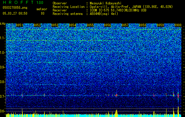
Task: Click the meteor count value 93
Action: pyautogui.click(x=43, y=13)
